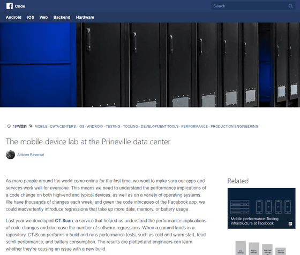The height and width of the screenshot is (255, 300).
Task: Open the iOS menu item
Action: coord(31,17)
